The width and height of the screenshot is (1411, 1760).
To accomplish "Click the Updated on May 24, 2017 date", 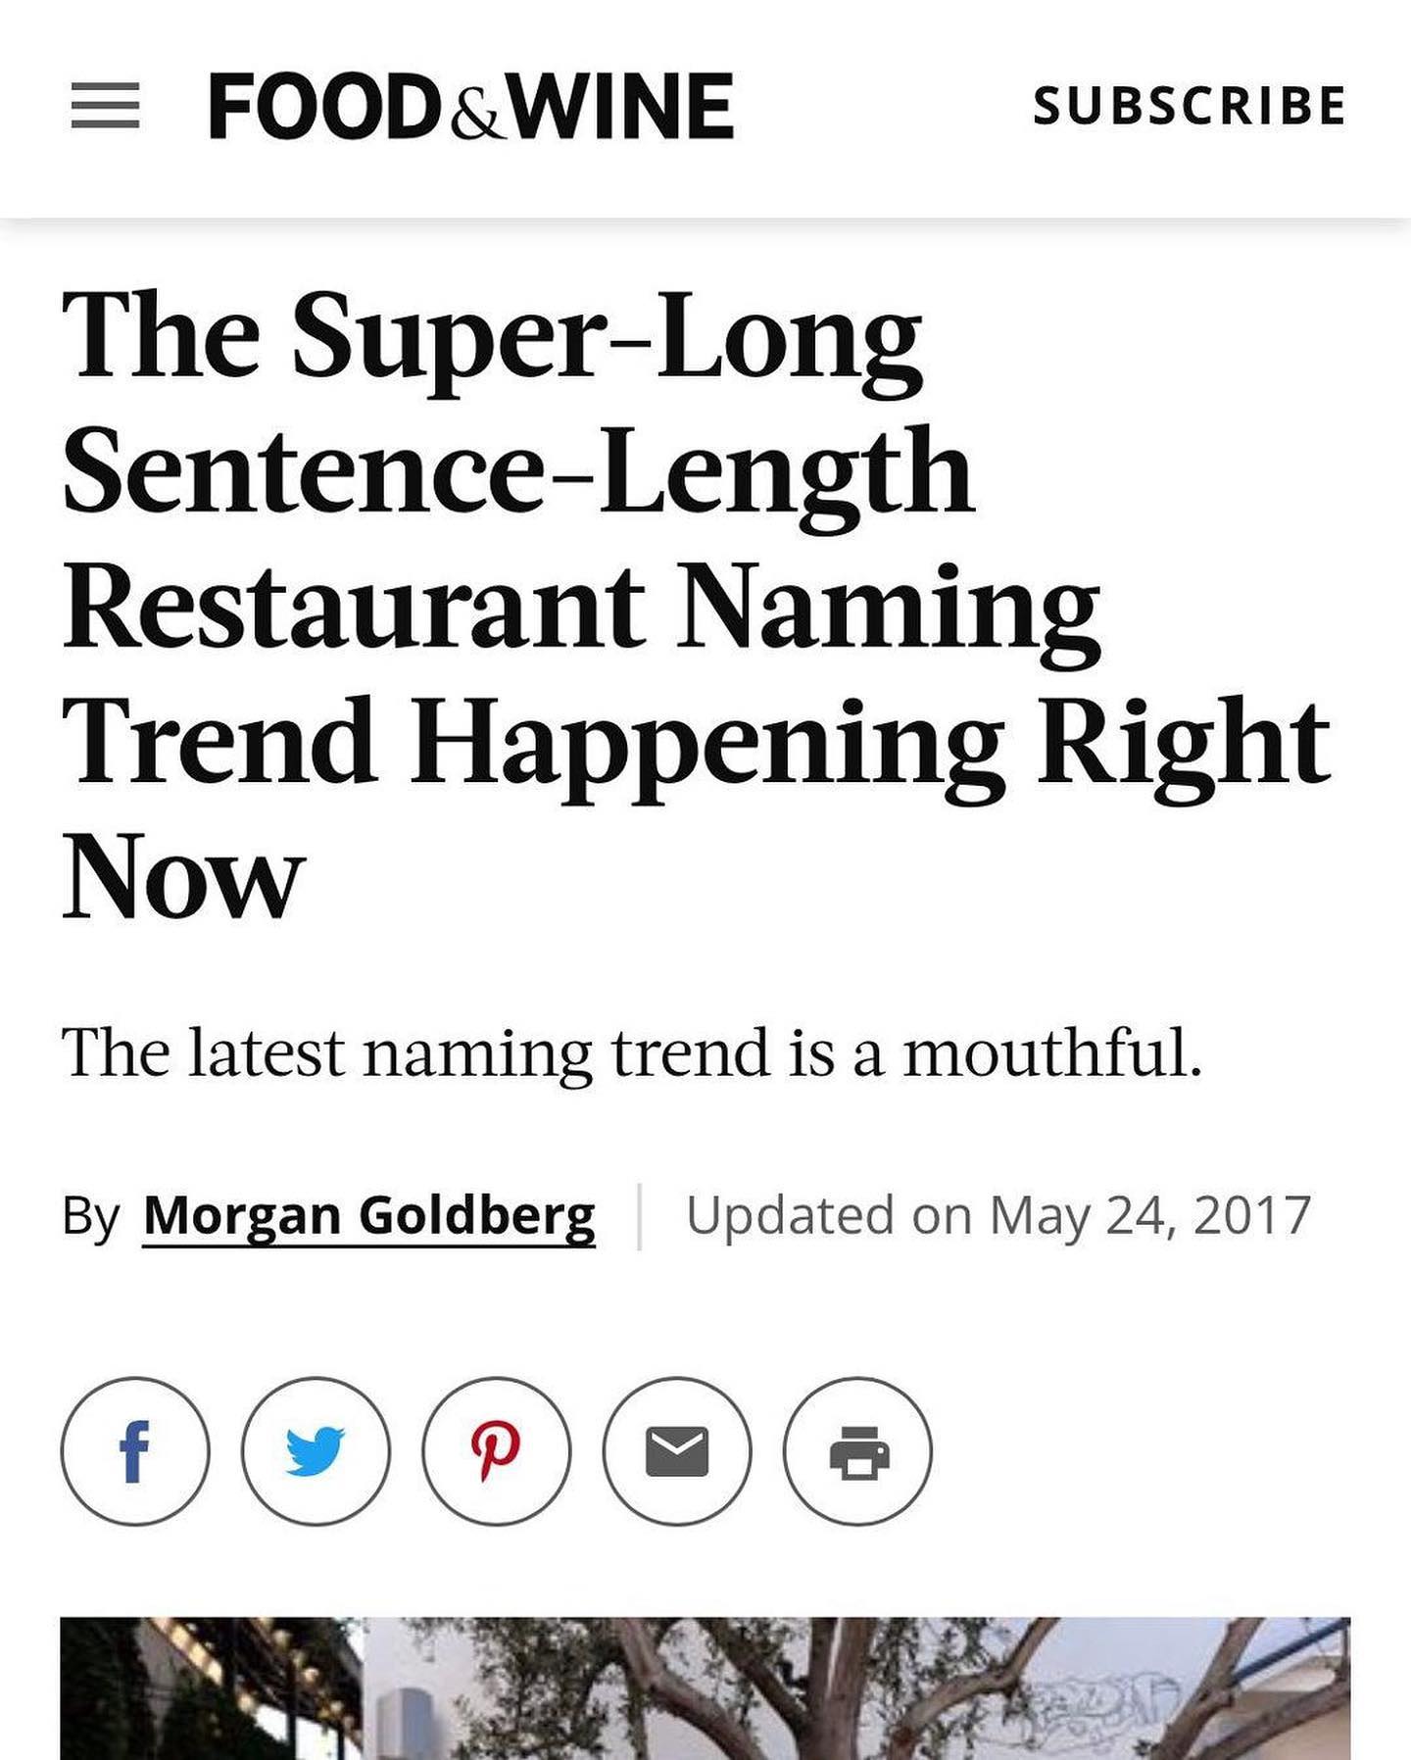I will pos(998,1215).
